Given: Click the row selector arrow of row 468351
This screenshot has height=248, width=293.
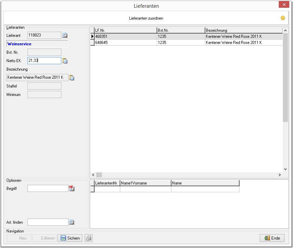Looking at the screenshot, I should [92, 36].
